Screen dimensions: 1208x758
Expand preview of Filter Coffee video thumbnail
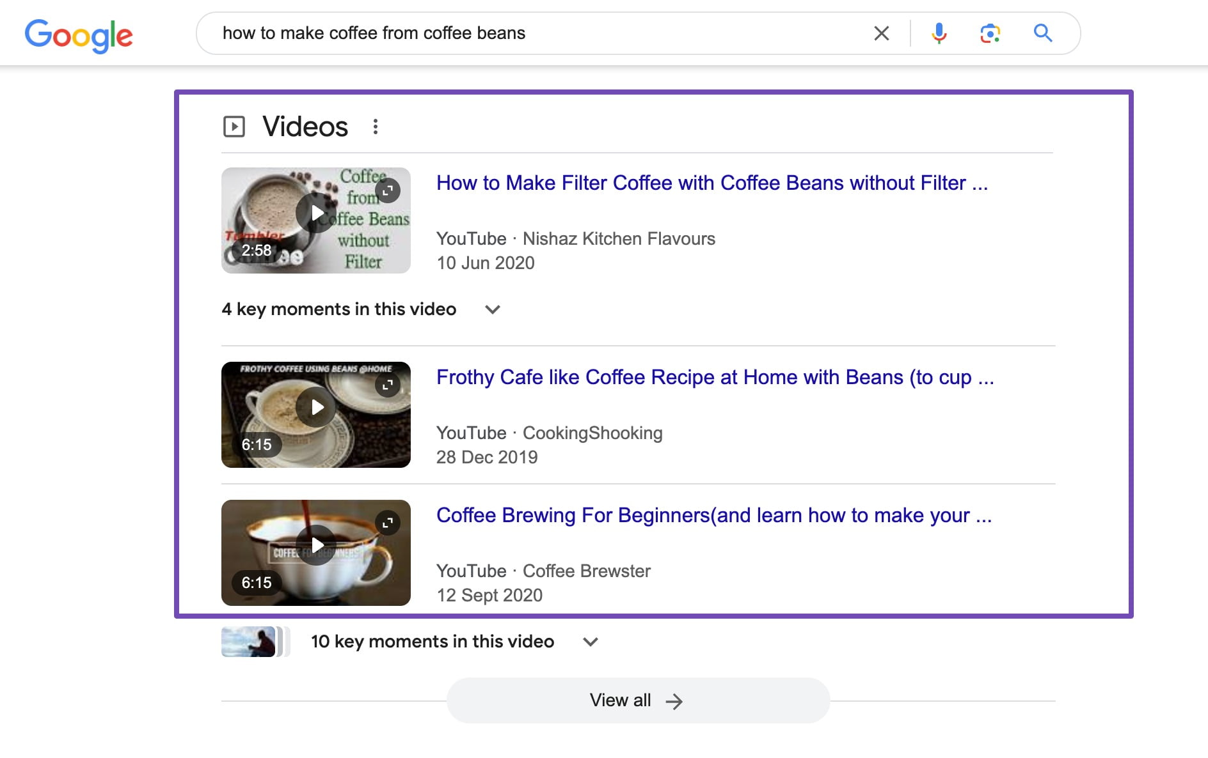388,190
